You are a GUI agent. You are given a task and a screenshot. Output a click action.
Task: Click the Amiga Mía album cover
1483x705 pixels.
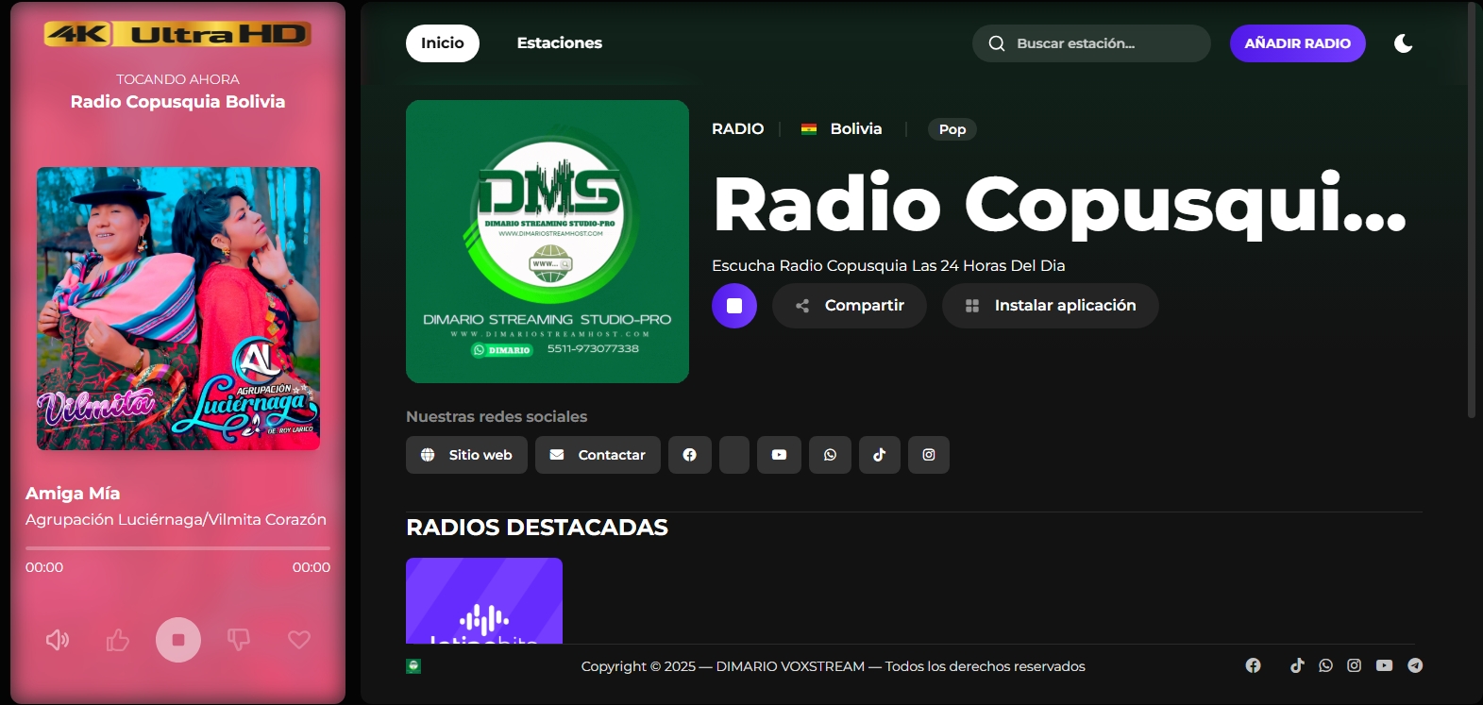coord(178,309)
